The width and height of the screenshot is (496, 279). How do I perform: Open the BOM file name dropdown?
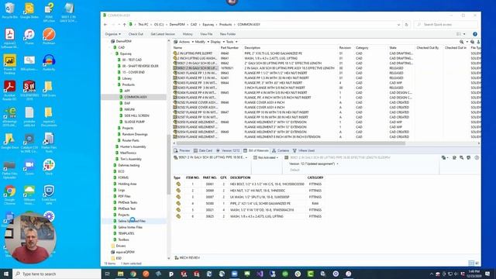pos(210,157)
